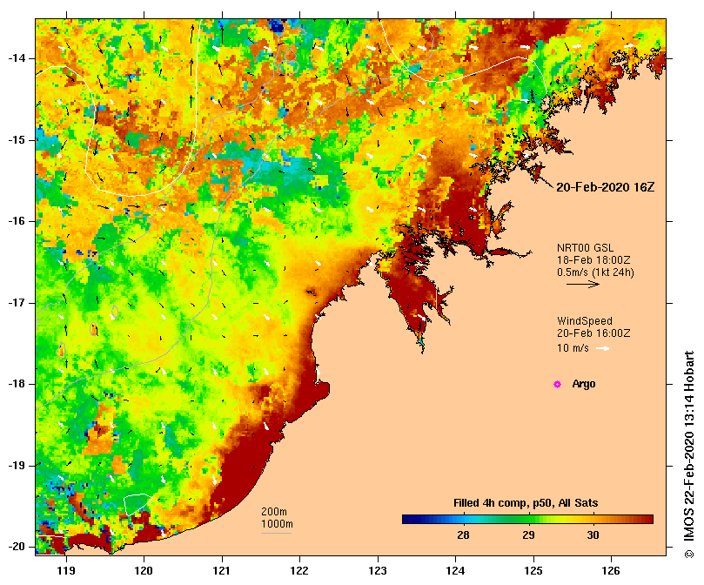
Task: Click latitude label '-18' on the axis
Action: pos(17,384)
